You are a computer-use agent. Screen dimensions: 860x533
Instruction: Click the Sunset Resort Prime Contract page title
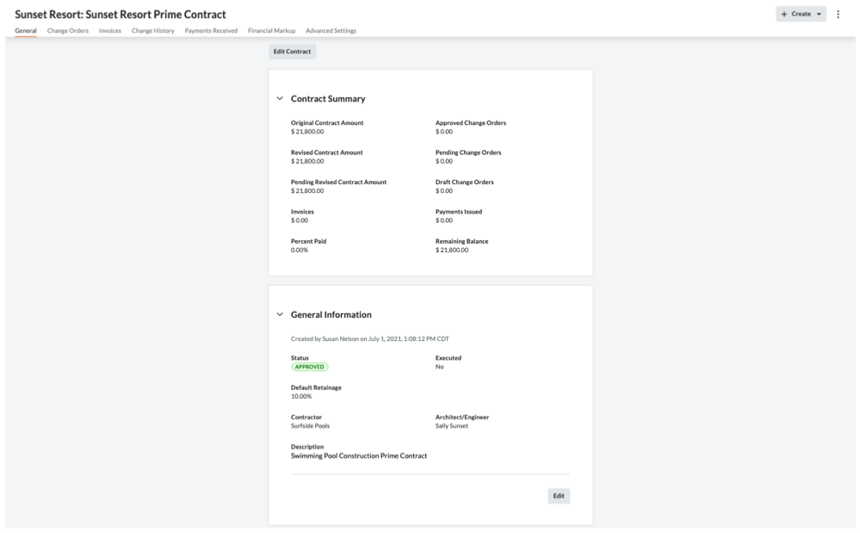[121, 15]
